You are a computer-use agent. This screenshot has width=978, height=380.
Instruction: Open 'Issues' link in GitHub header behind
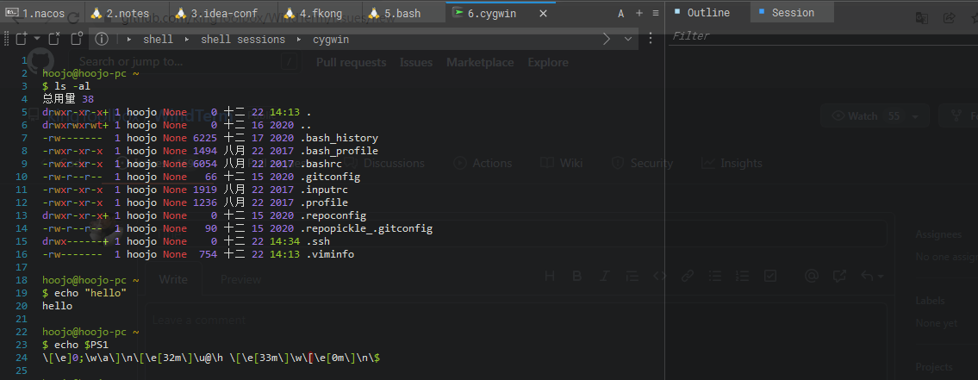click(416, 62)
